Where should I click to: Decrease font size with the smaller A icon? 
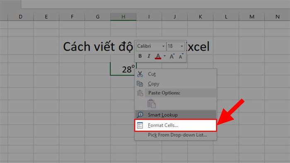(x=181, y=56)
